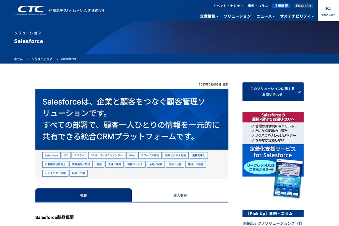Click the CRM/コンタクトセンター tag
This screenshot has height=226, width=339.
(x=107, y=155)
